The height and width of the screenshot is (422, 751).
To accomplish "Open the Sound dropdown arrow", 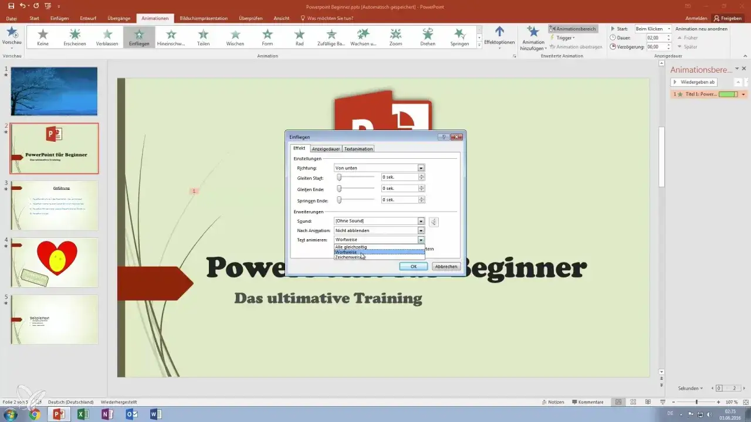I will 421,221.
